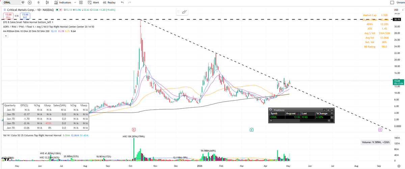Click the 13.66 BUY button
405x169 pixels.
point(25,16)
